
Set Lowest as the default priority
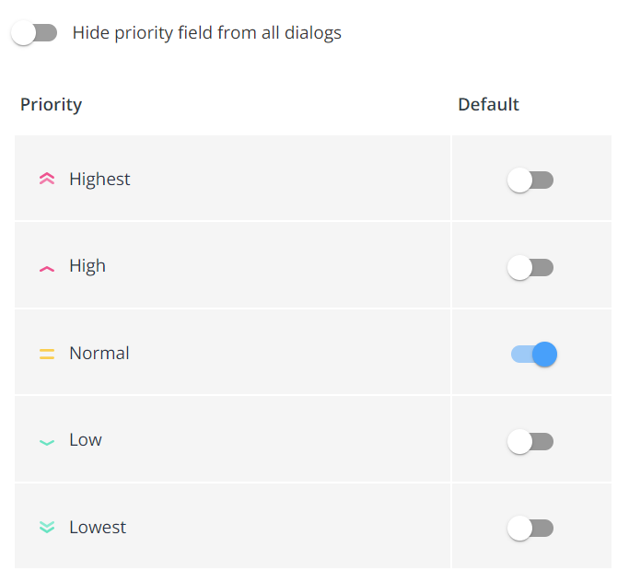pos(530,529)
